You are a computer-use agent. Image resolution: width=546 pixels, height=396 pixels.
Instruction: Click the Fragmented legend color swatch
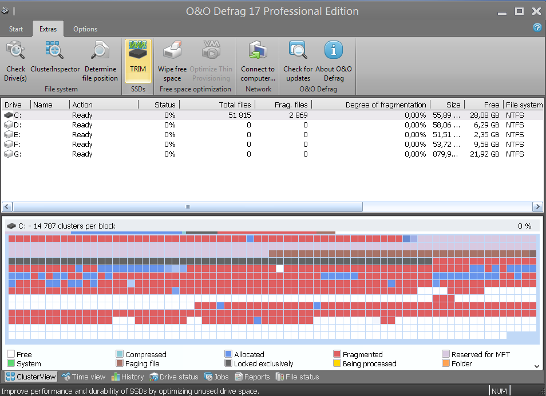pos(337,354)
